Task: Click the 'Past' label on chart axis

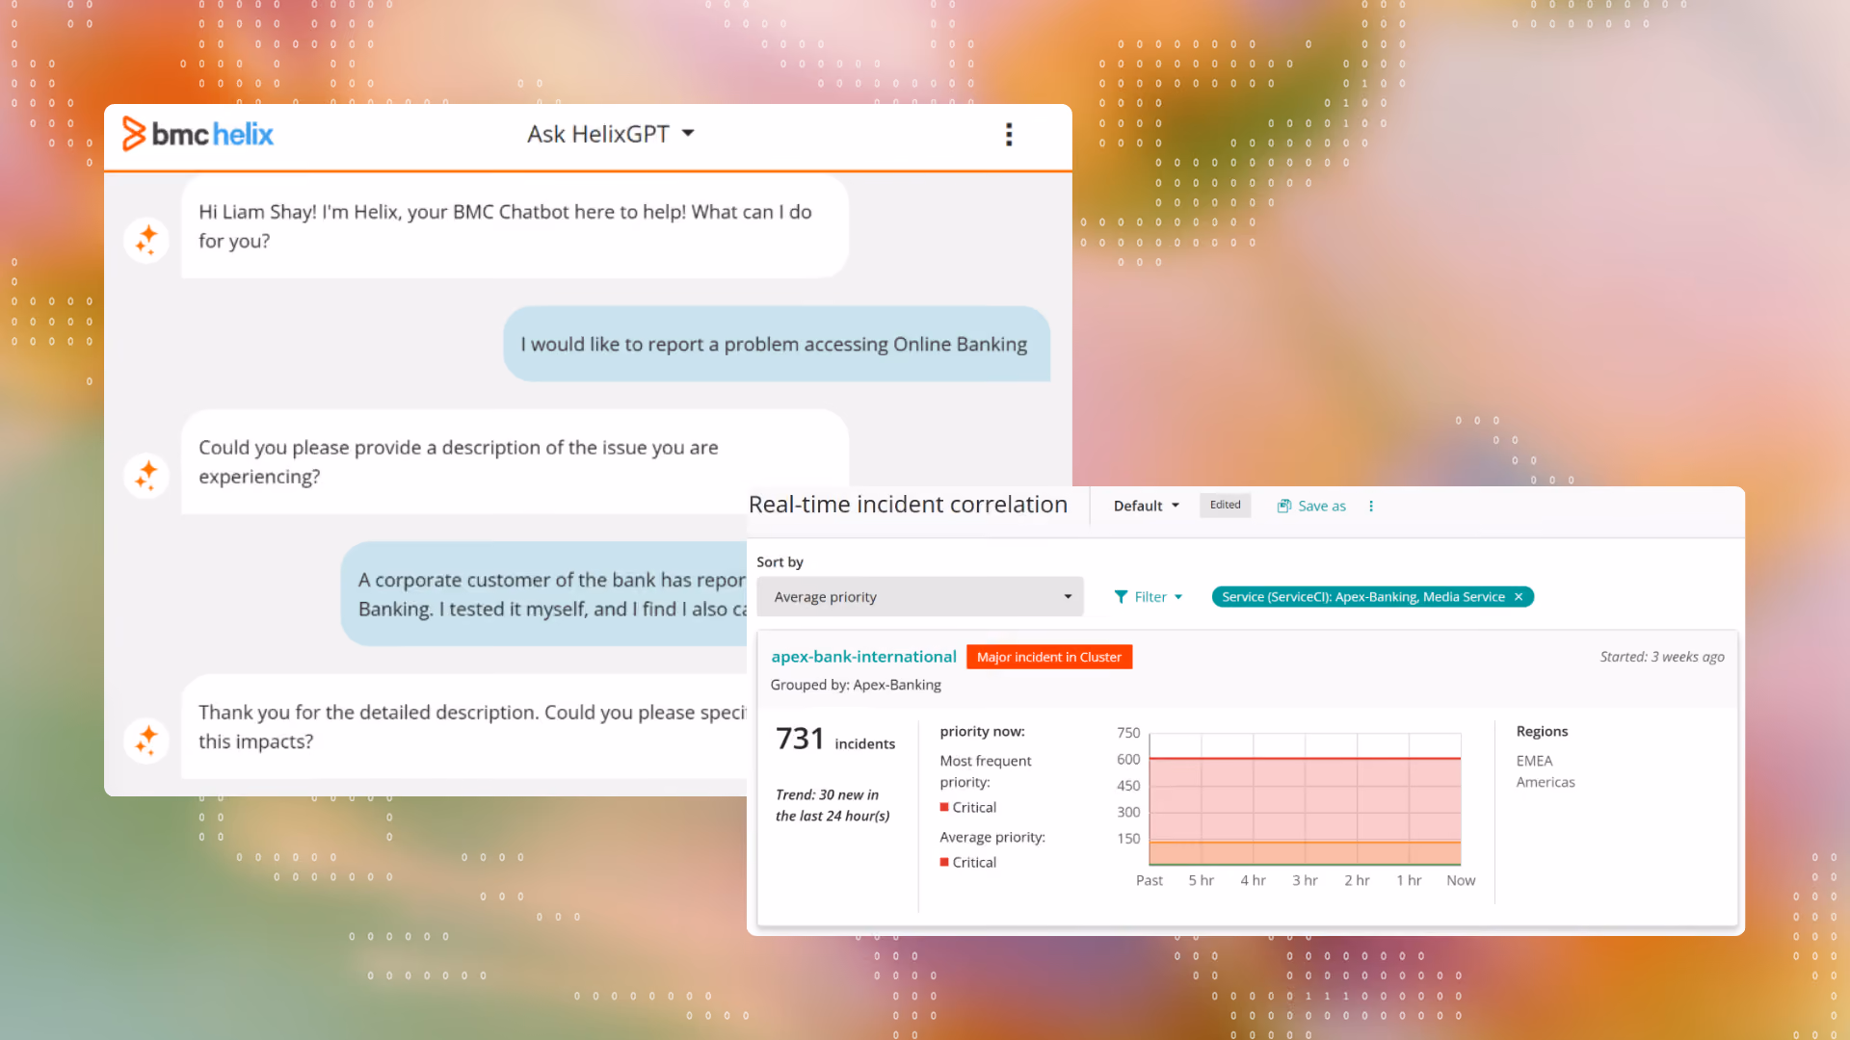Action: pos(1150,880)
